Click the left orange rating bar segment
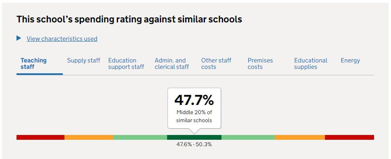The width and height of the screenshot is (391, 159). 89,137
